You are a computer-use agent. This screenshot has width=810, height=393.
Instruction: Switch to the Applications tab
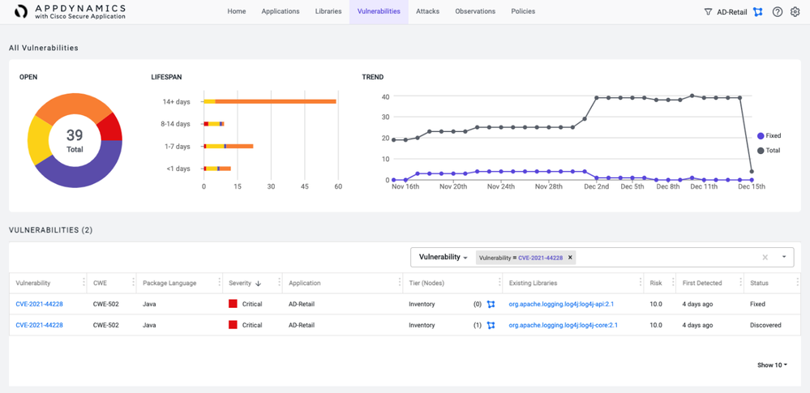[x=281, y=11]
